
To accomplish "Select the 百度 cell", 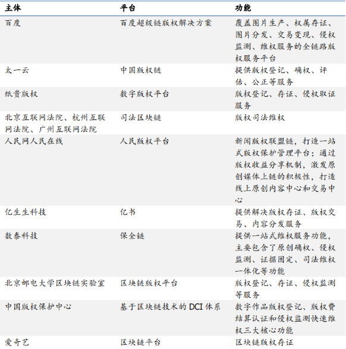I will coord(13,23).
